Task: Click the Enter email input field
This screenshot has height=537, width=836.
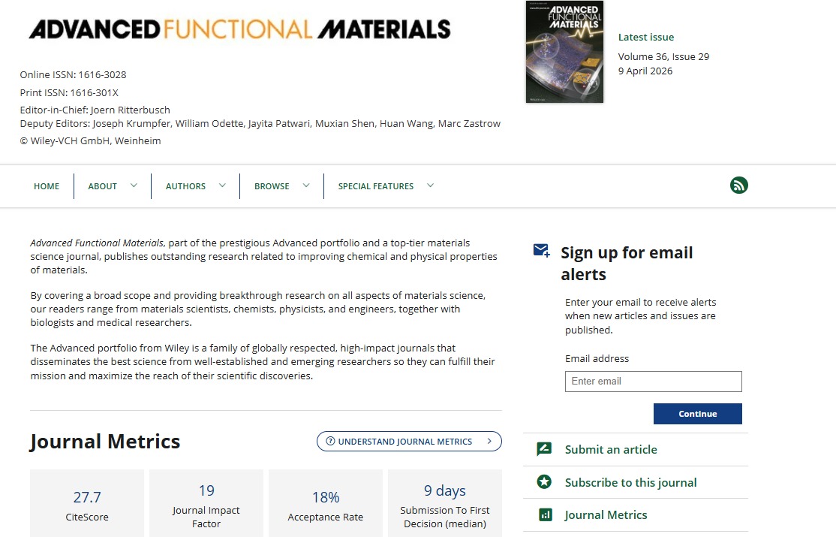Action: [653, 382]
